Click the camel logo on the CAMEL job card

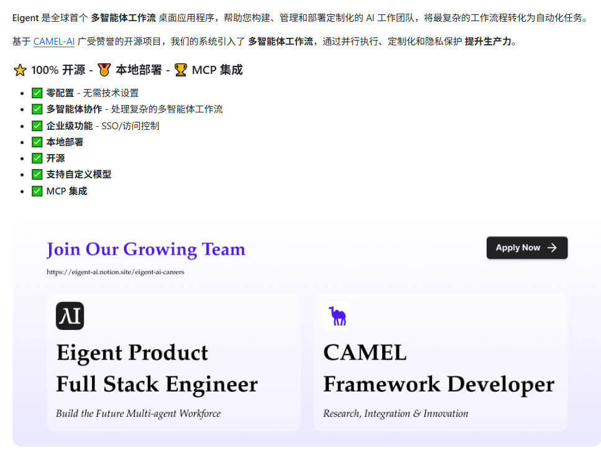pyautogui.click(x=336, y=316)
